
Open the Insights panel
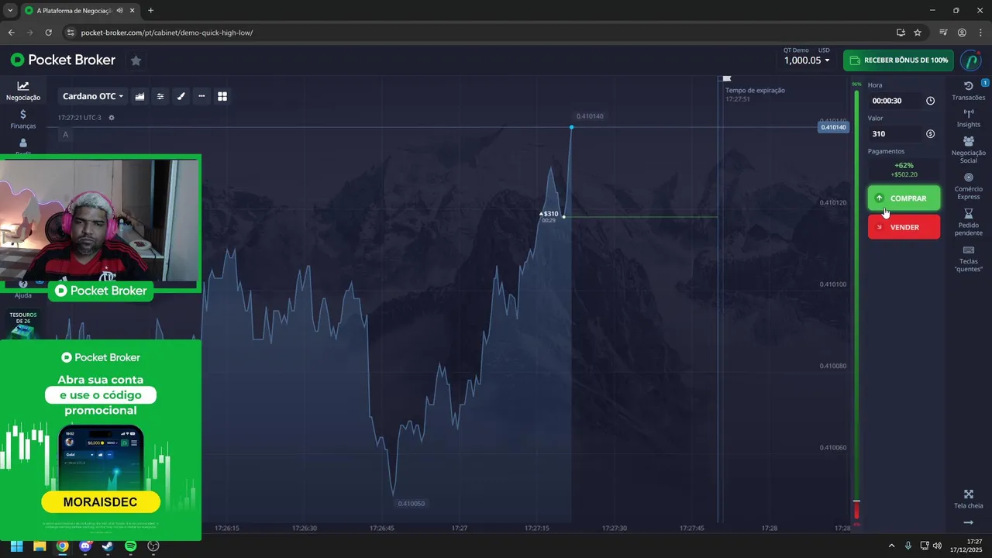click(969, 119)
